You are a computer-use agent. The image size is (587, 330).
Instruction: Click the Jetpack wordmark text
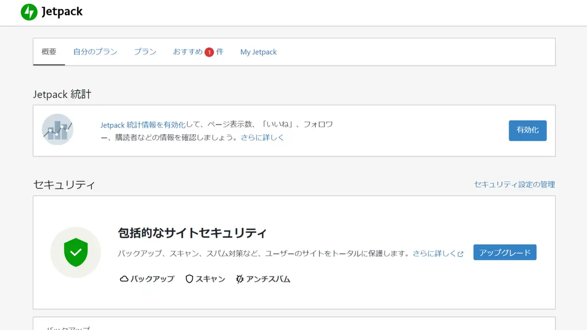point(62,12)
